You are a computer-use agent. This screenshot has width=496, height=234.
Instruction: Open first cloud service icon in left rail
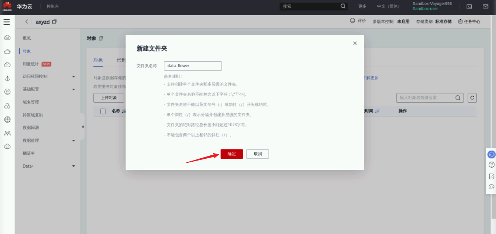point(7,38)
